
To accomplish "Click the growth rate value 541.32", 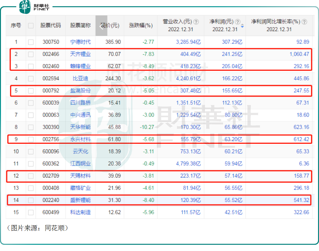I will click(x=301, y=200).
